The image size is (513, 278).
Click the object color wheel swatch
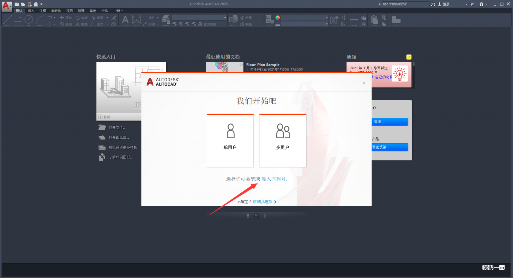[278, 17]
